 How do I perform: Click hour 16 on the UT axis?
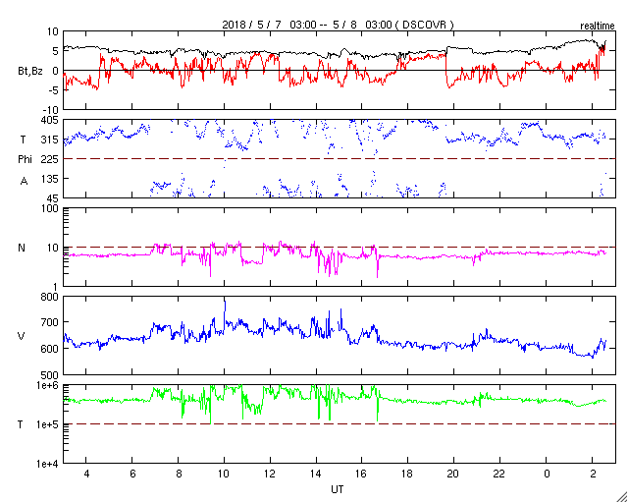[x=362, y=475]
